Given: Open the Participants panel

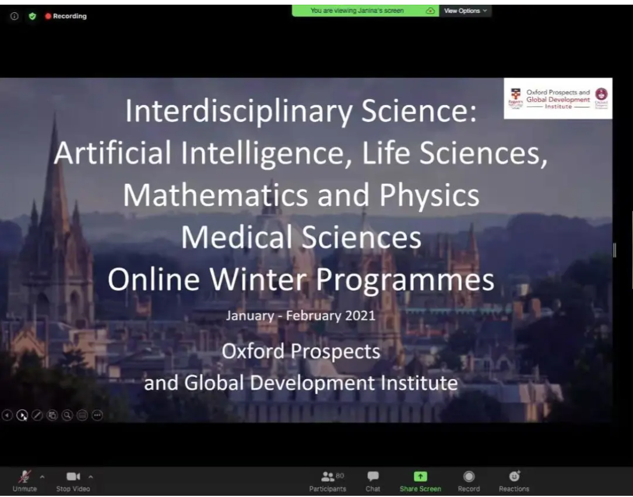Looking at the screenshot, I should pyautogui.click(x=328, y=481).
